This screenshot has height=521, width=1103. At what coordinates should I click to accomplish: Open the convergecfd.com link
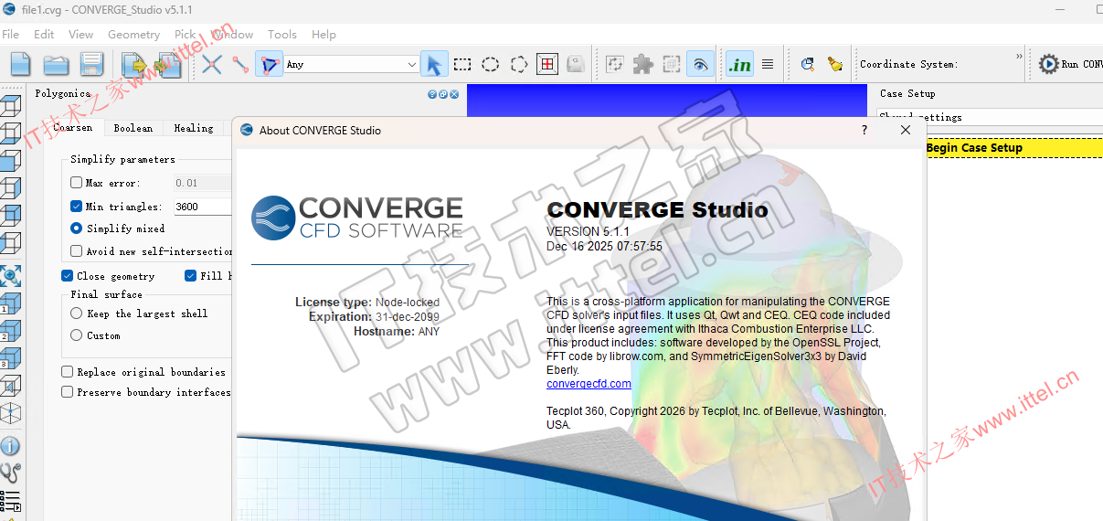(x=589, y=384)
